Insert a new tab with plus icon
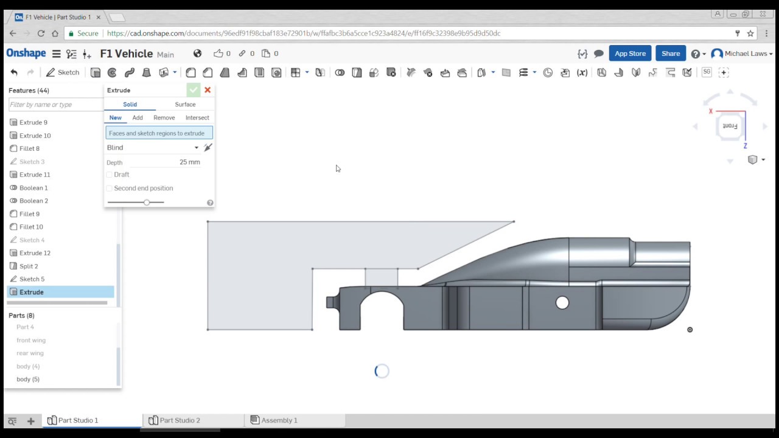Viewport: 779px width, 438px height. pyautogui.click(x=30, y=421)
